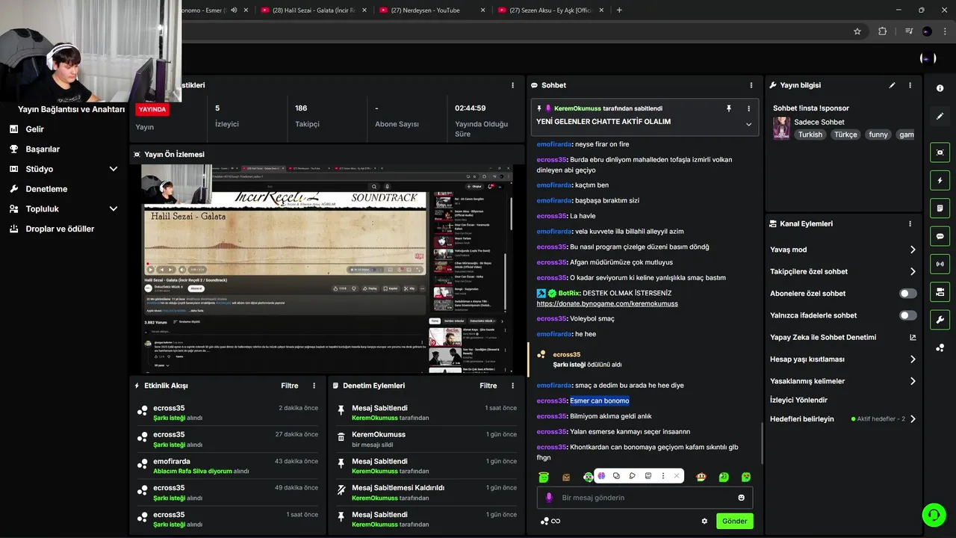Switch to Halil Sezai - Galata browser tab
This screenshot has height=538, width=956.
pos(313,10)
